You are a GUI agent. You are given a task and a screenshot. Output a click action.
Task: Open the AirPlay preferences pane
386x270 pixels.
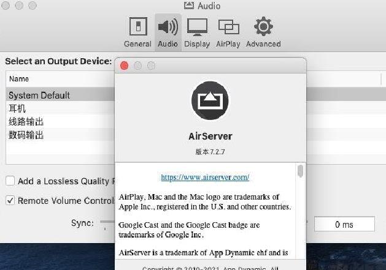[x=228, y=32]
